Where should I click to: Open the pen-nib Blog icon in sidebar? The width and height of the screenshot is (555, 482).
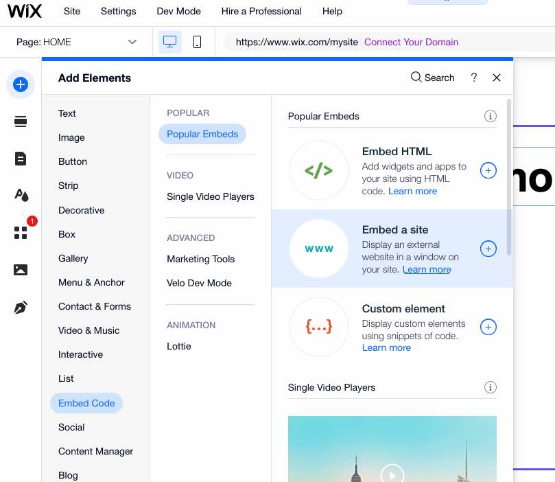pyautogui.click(x=21, y=308)
